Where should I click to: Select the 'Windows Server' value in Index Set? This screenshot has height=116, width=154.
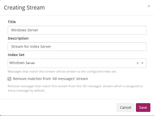pyautogui.click(x=22, y=63)
